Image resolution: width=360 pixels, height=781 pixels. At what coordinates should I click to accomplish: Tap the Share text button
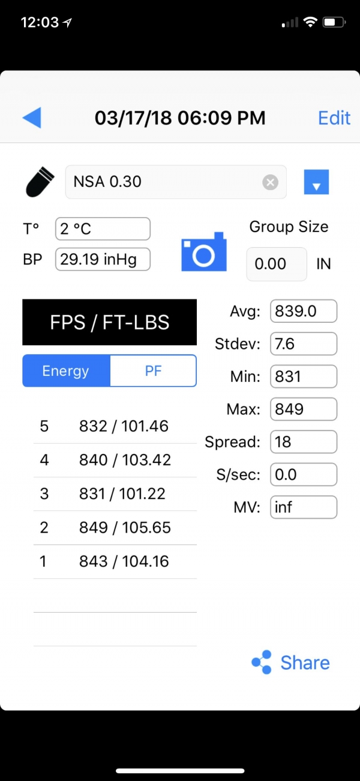305,663
